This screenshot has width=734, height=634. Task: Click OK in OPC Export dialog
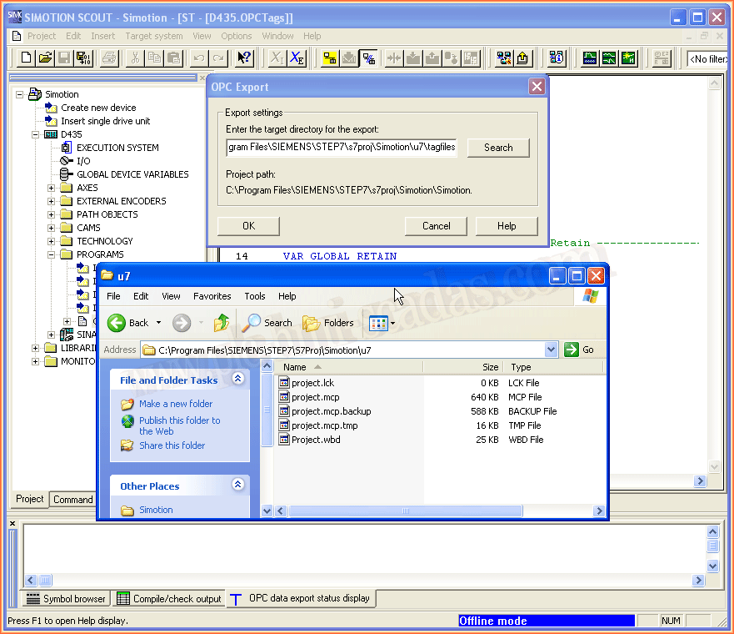(248, 225)
